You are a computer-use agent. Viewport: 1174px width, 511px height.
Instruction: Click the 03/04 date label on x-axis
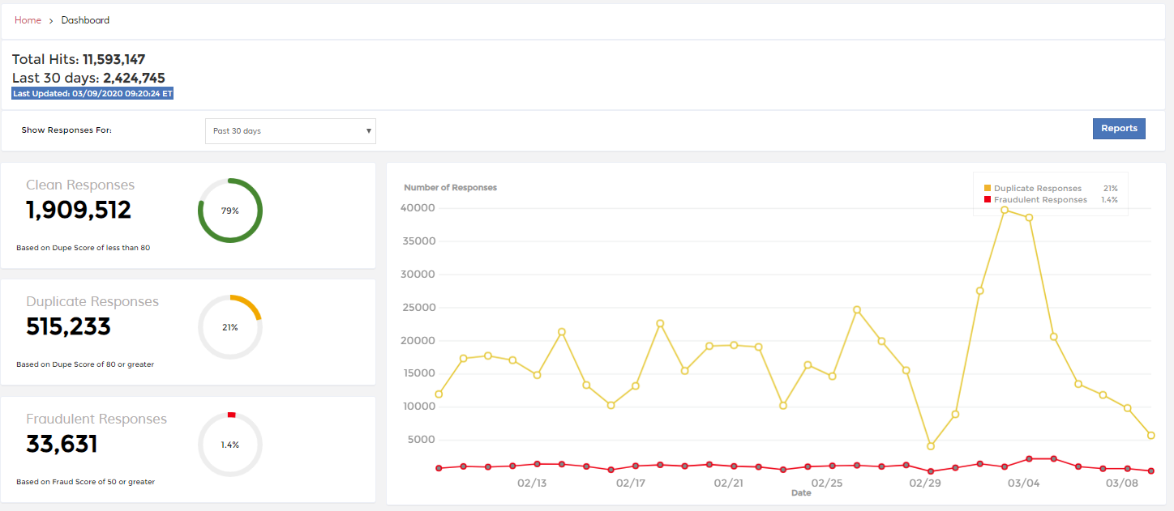click(x=1023, y=483)
